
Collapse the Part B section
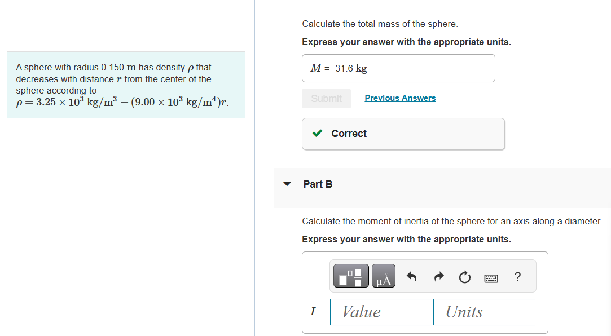[x=287, y=183]
